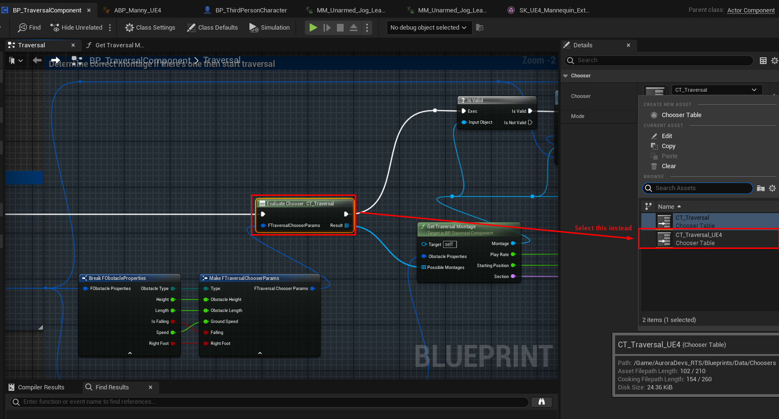Viewport: 779px width, 419px height.
Task: Switch to the Get Traversal M... graph tab
Action: point(115,45)
